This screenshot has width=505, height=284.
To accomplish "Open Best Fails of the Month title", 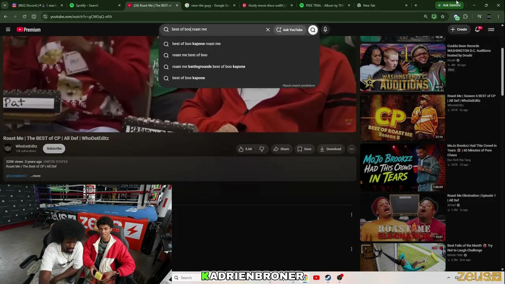I will pyautogui.click(x=470, y=248).
